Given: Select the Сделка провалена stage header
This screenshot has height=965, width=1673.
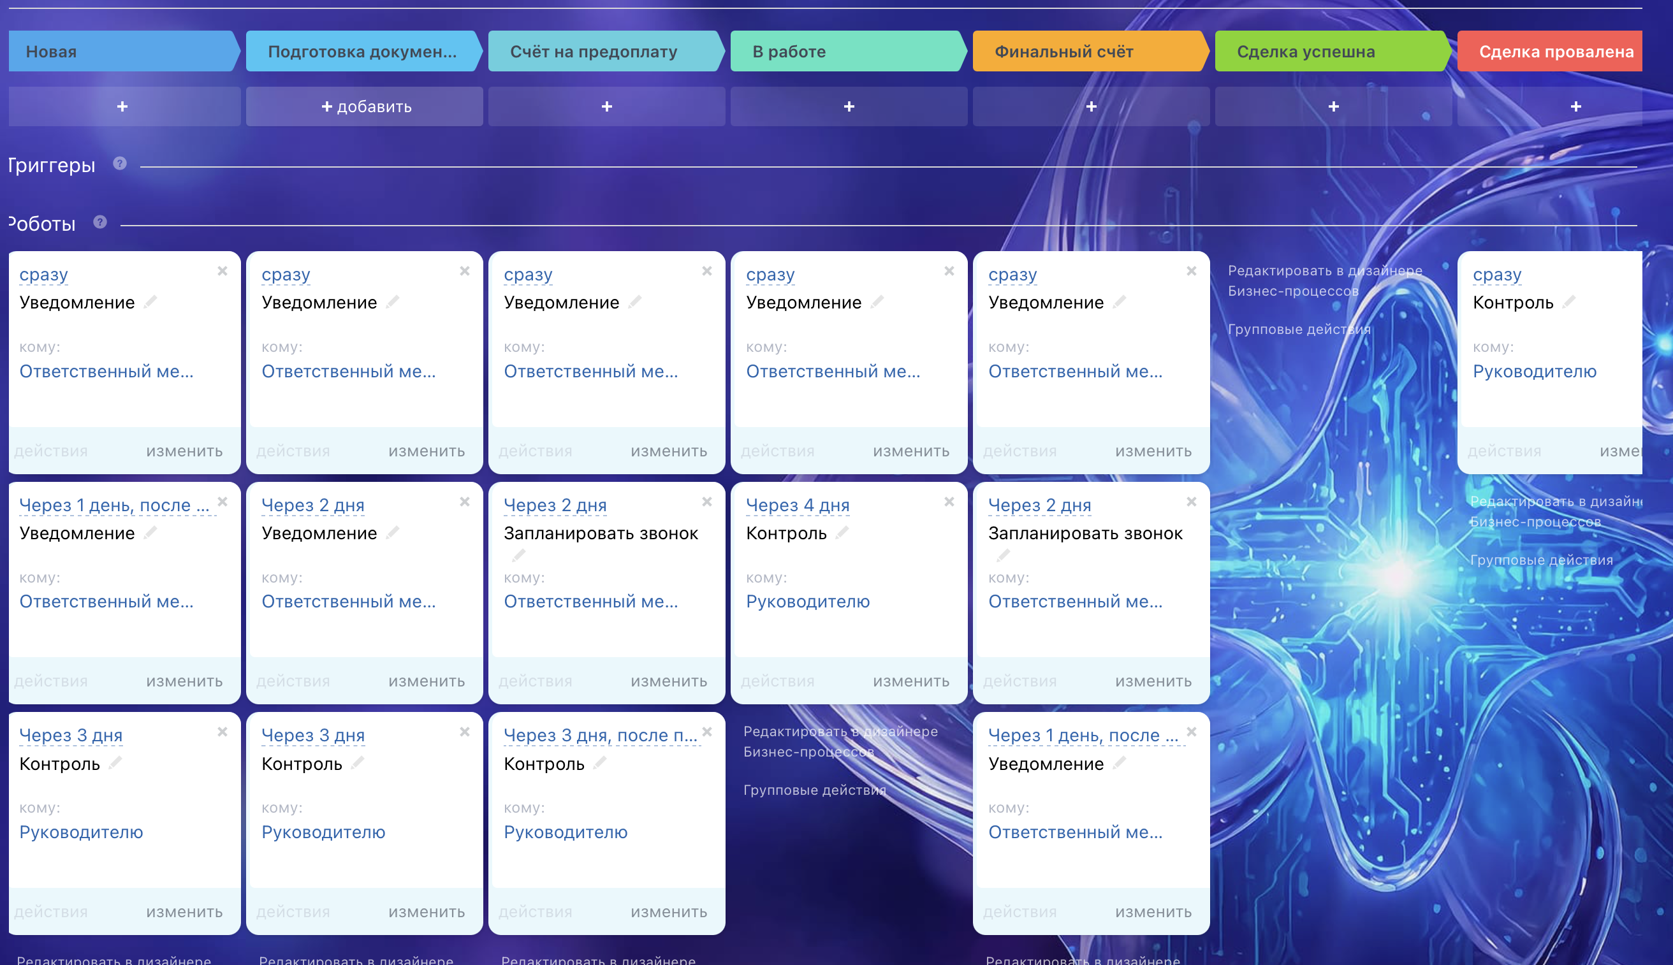Looking at the screenshot, I should pos(1550,51).
